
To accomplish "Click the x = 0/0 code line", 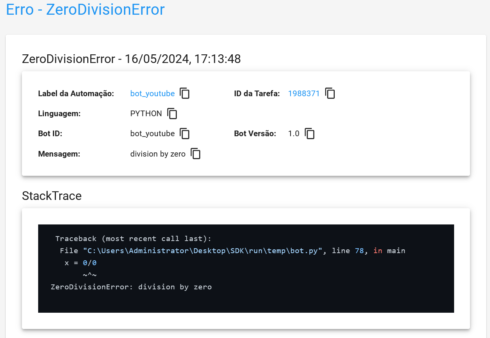I will pyautogui.click(x=80, y=263).
